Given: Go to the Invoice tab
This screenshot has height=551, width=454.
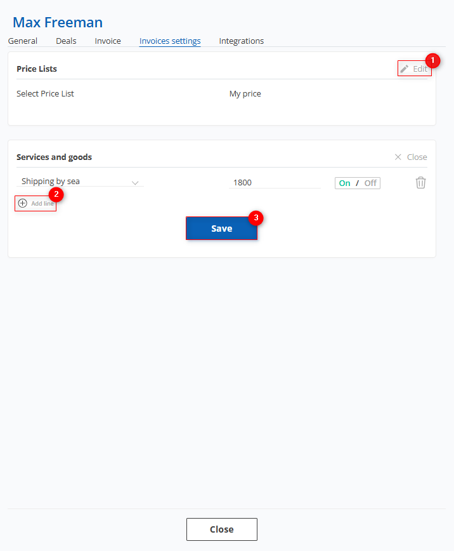Looking at the screenshot, I should pyautogui.click(x=108, y=41).
